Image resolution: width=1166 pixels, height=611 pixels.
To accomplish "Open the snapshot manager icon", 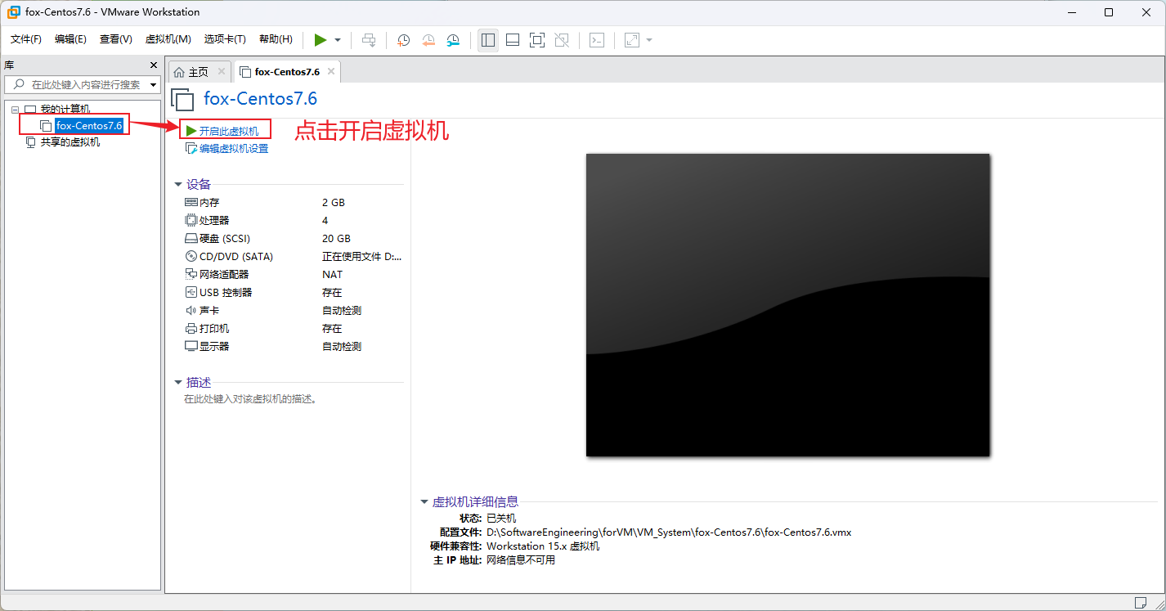I will pos(453,40).
